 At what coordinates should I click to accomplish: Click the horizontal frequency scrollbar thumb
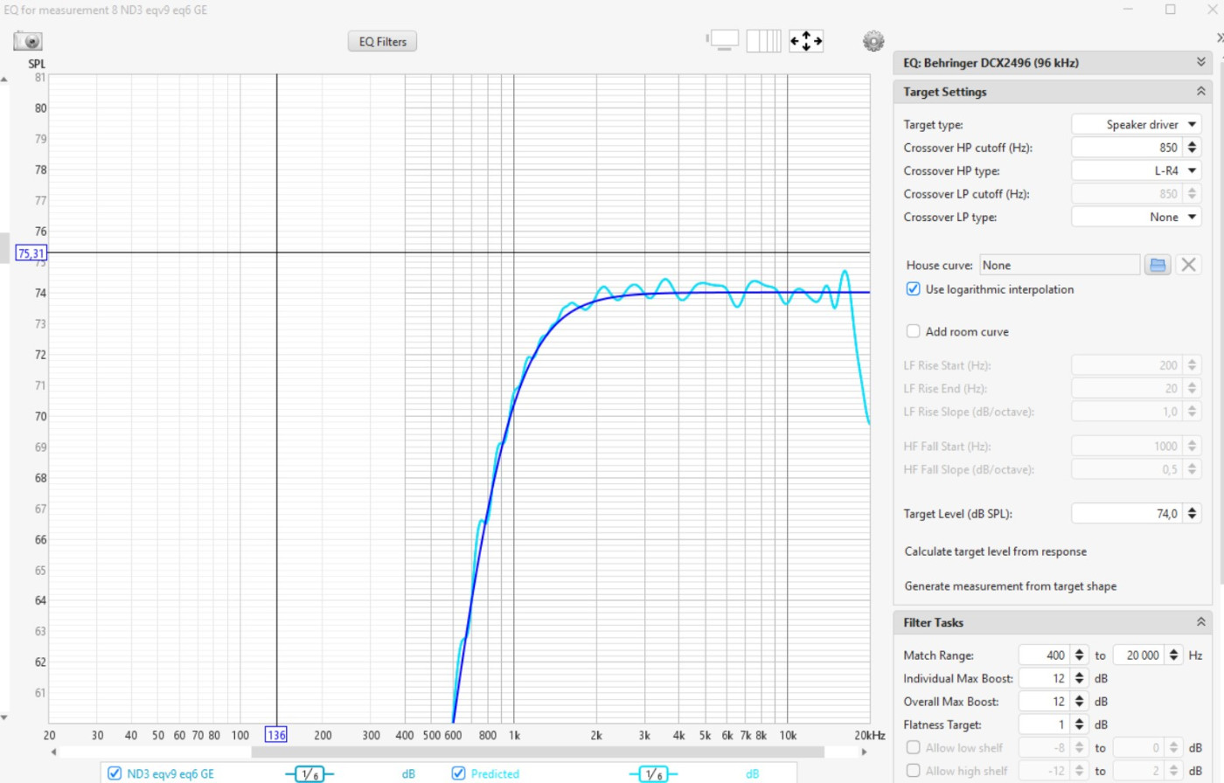(x=537, y=752)
